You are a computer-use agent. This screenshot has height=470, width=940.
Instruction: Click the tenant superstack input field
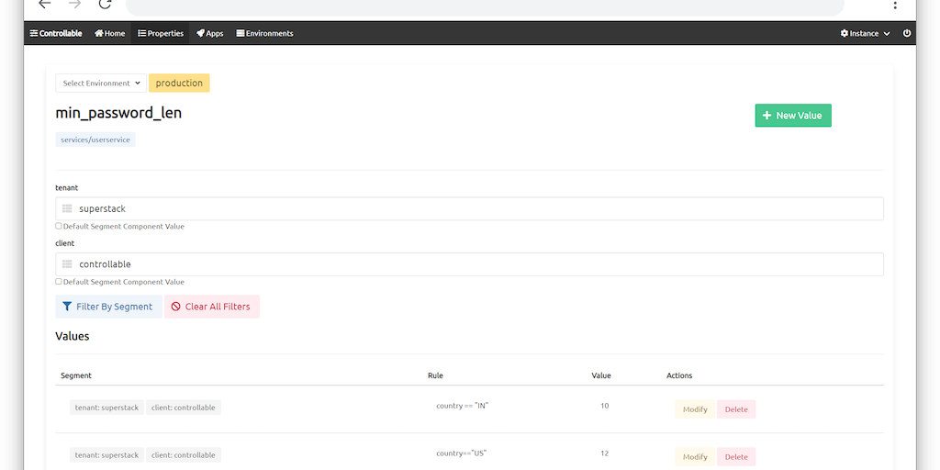pos(477,209)
